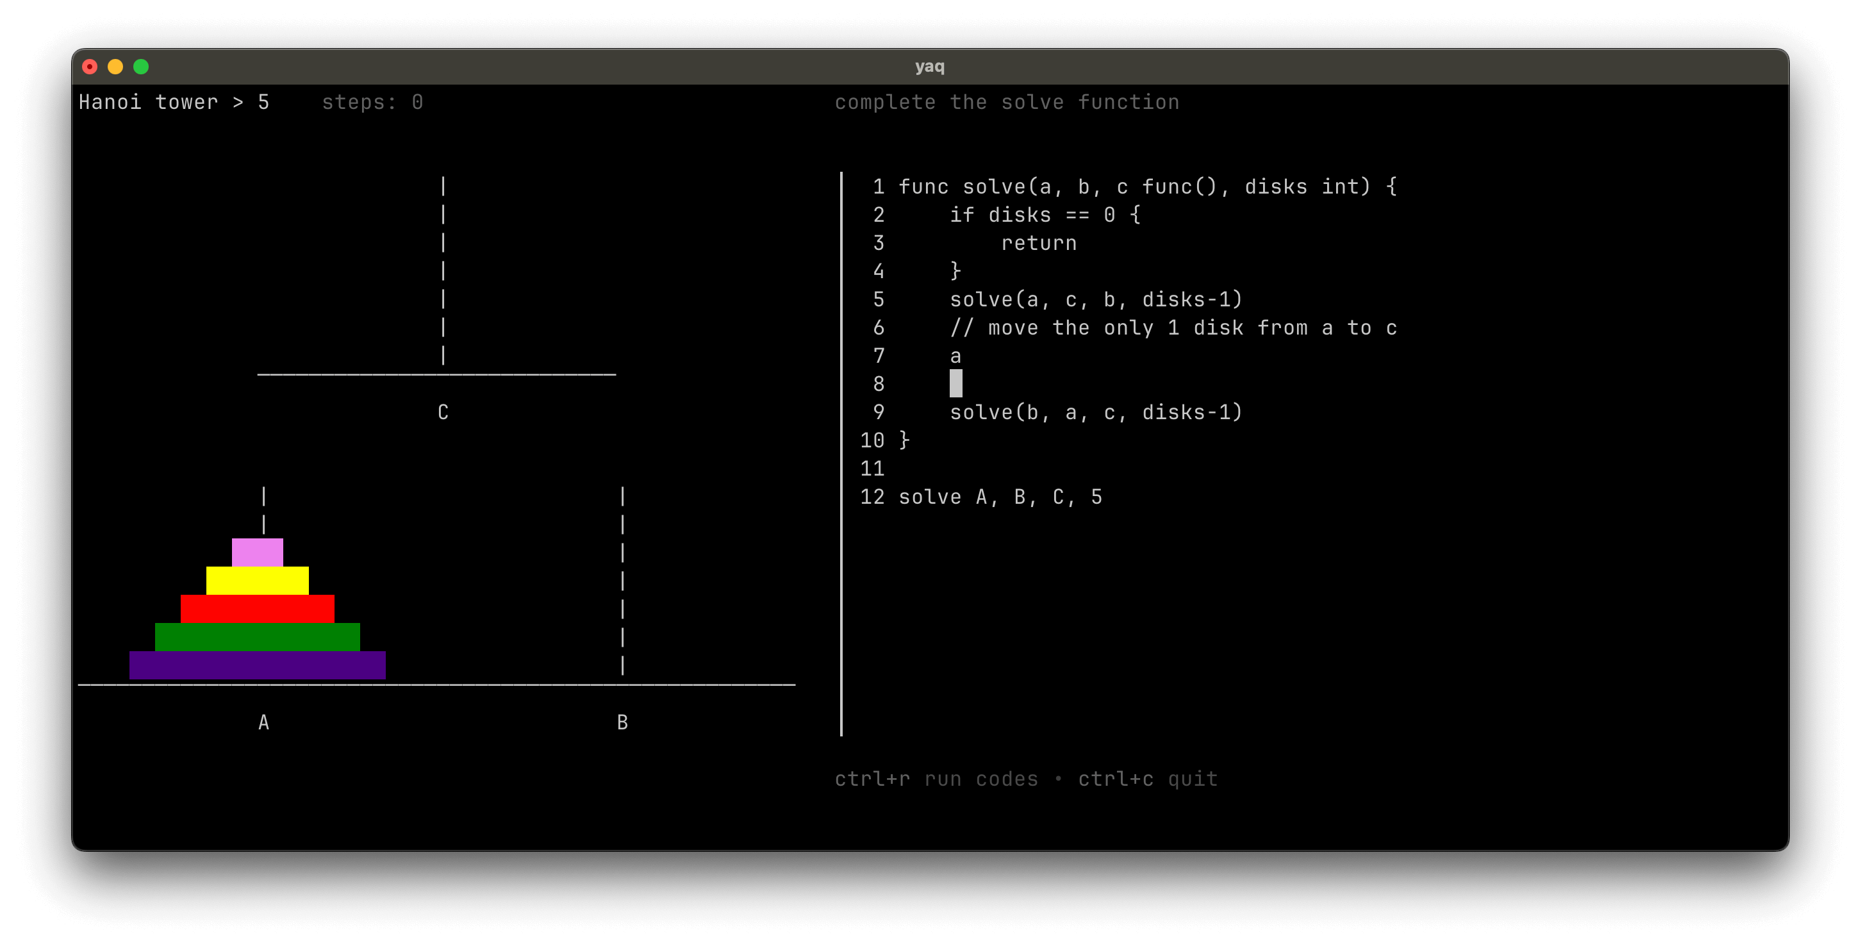Click the letter 'a' on code line 7
This screenshot has height=946, width=1861.
(x=955, y=356)
